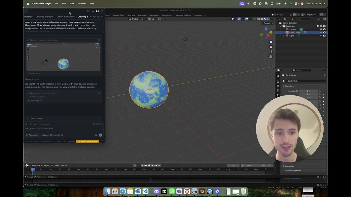This screenshot has width=351, height=197.
Task: Hide Light with its eye icon
Action: [321, 36]
